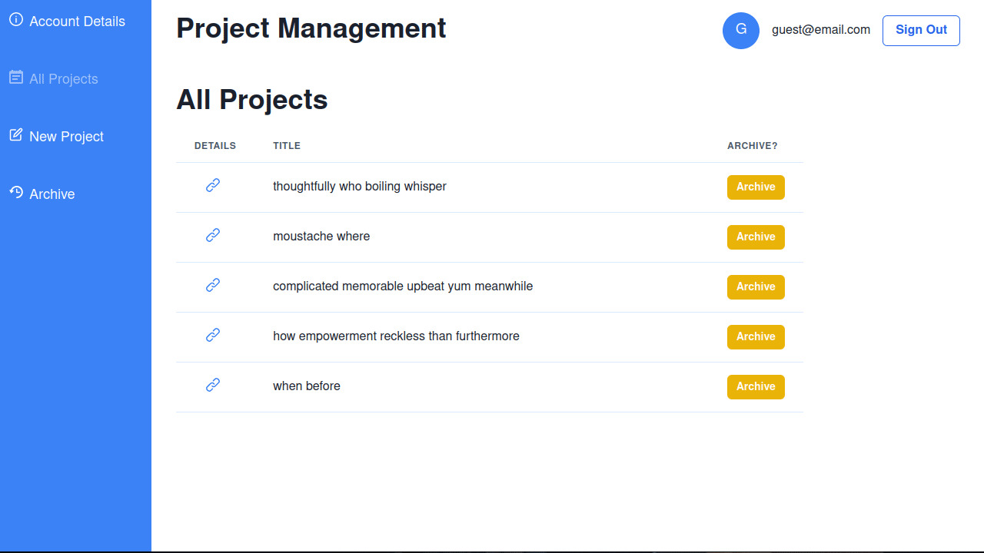Open details link icon for moustache where

point(213,235)
